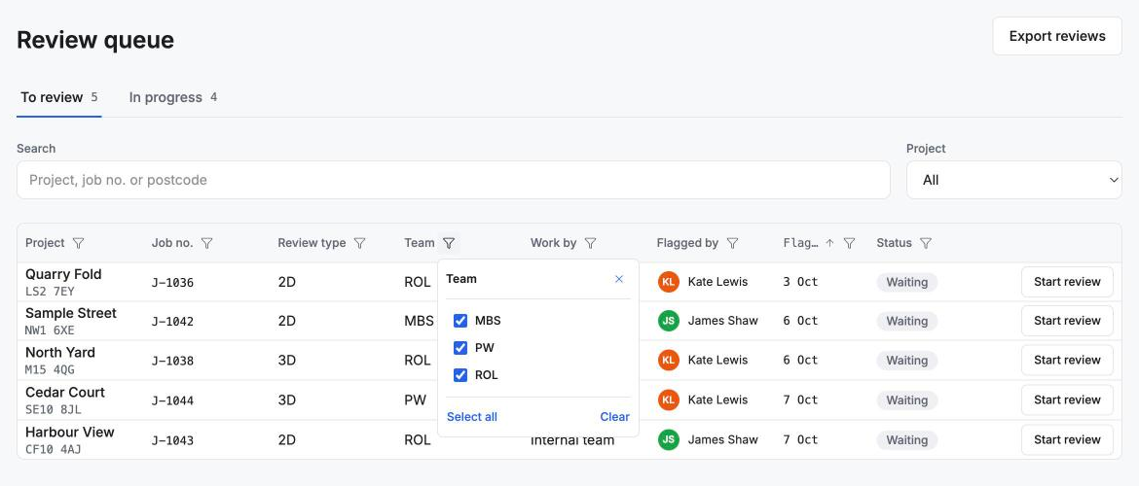
Task: Open the Project dropdown set to All
Action: [1014, 180]
